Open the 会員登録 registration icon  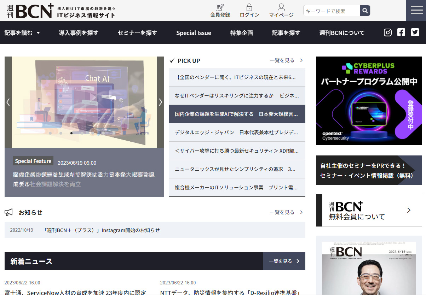220,10
